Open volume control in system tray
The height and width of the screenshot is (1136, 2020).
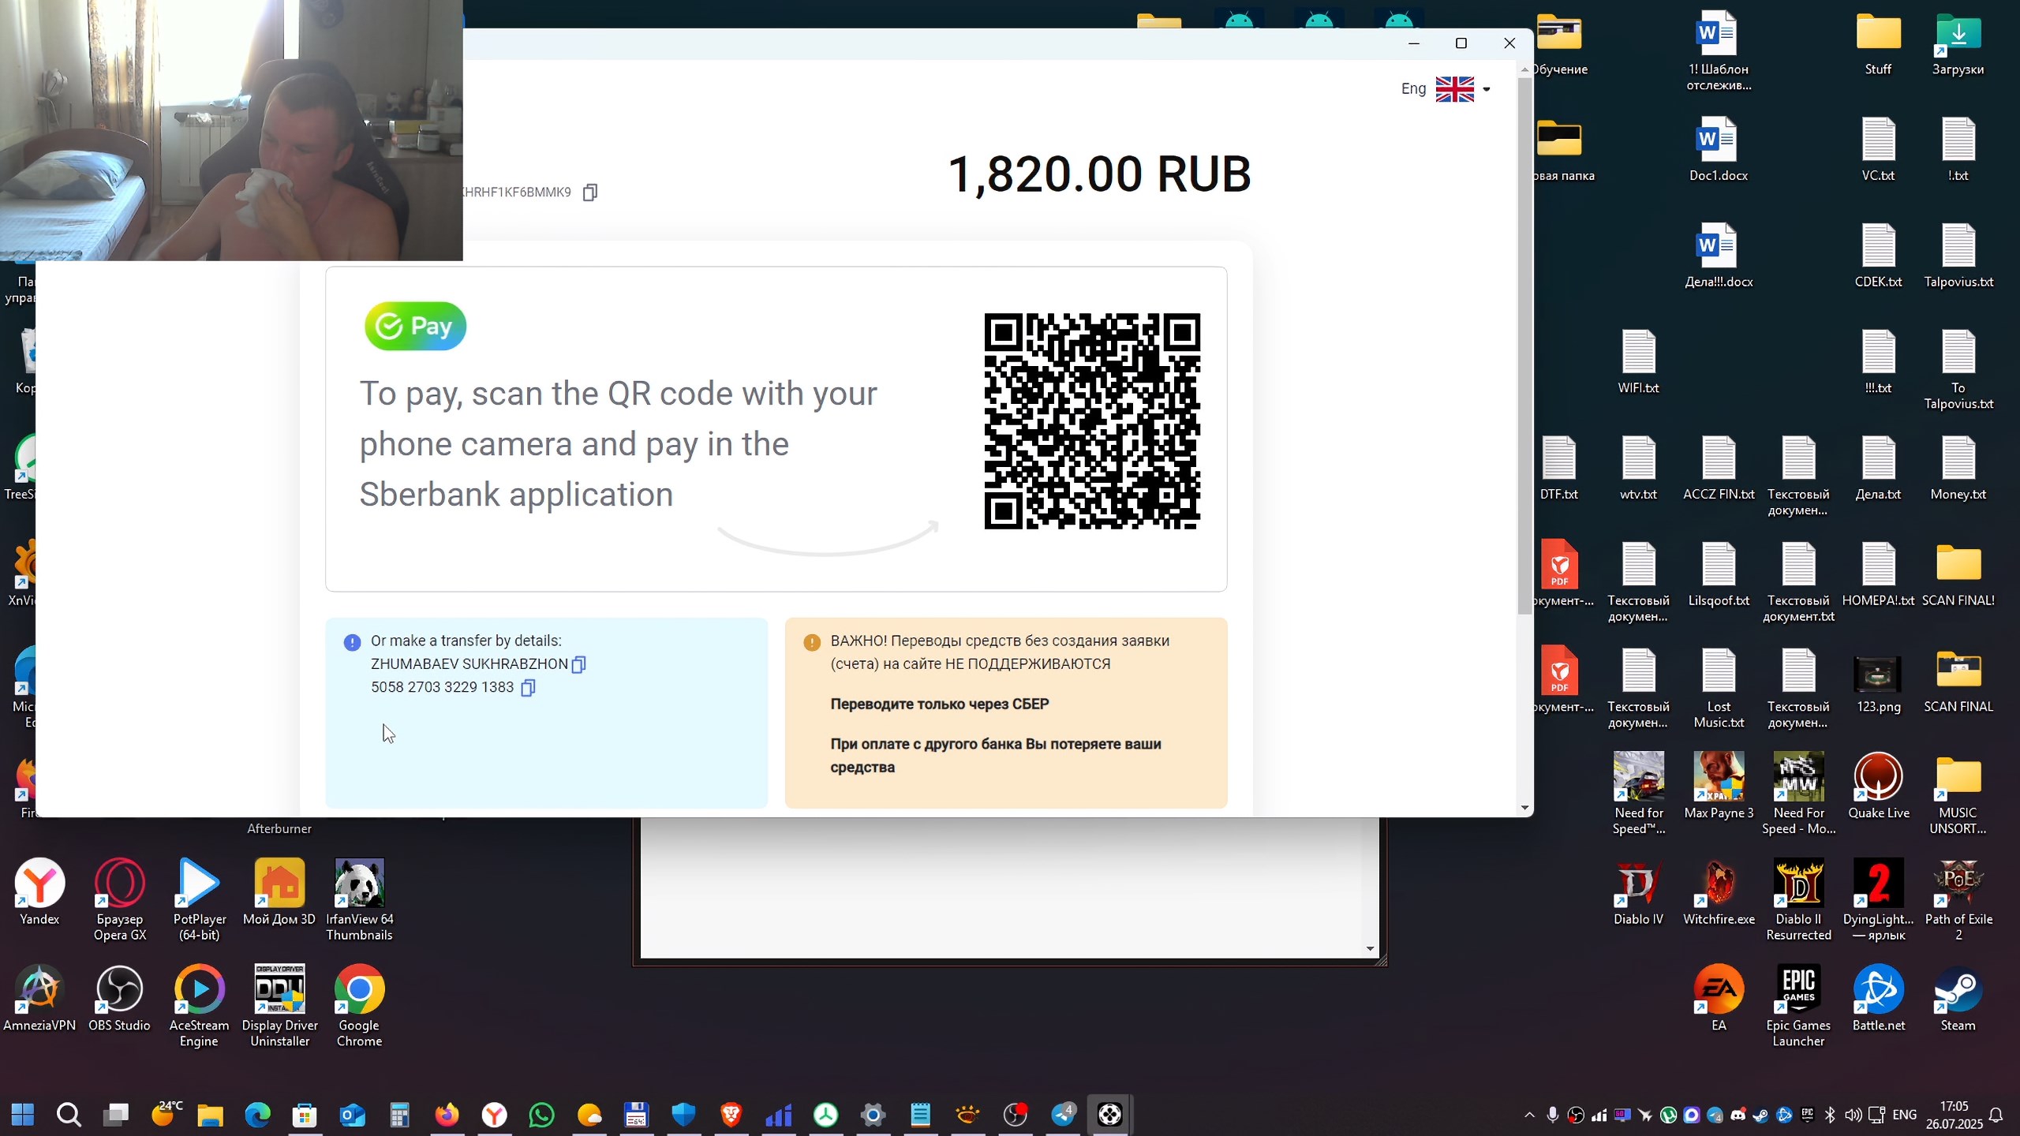(1853, 1115)
